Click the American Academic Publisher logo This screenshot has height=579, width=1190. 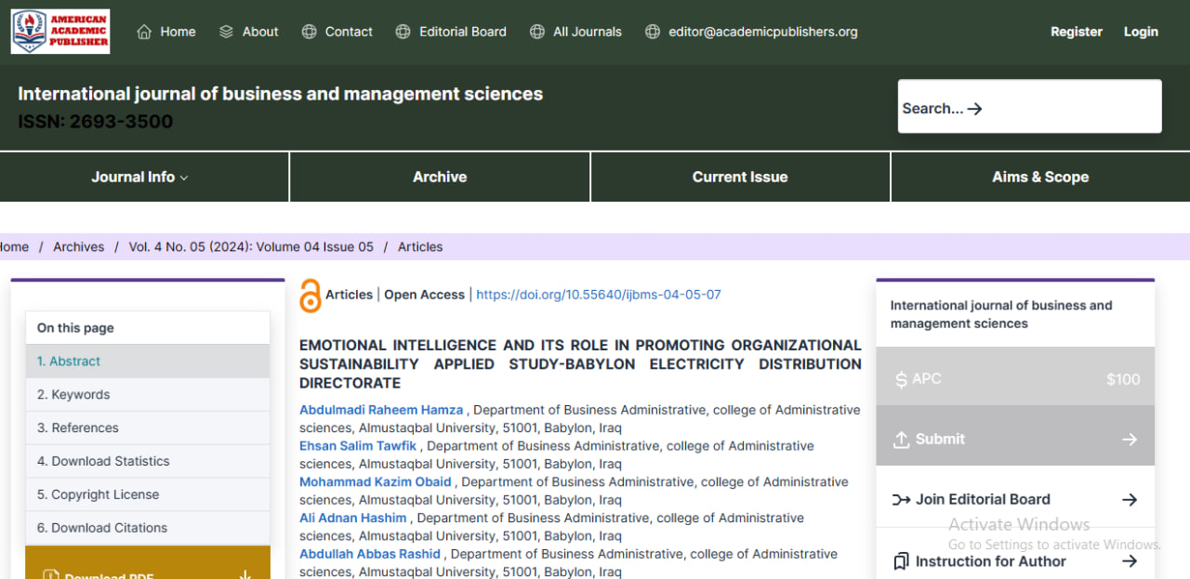(60, 32)
